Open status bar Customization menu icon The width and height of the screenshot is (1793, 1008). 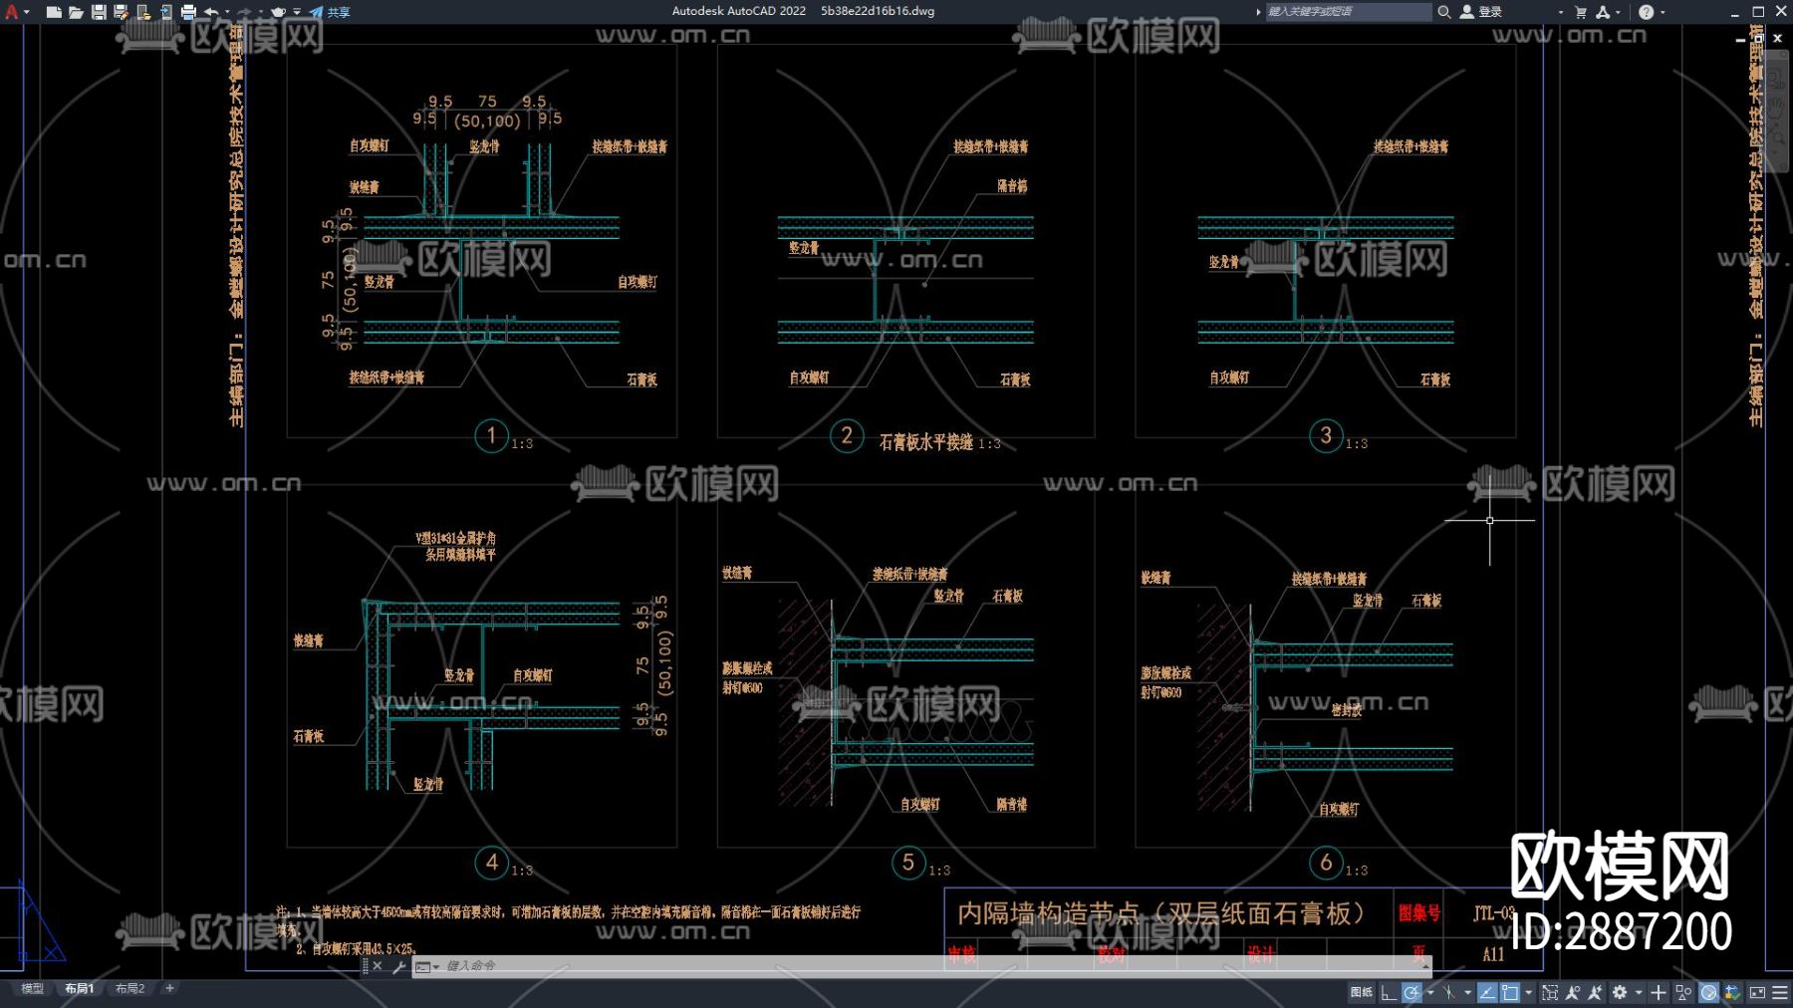(x=1780, y=992)
